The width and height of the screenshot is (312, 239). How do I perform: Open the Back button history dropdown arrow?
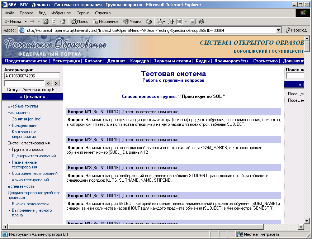(x=25, y=21)
